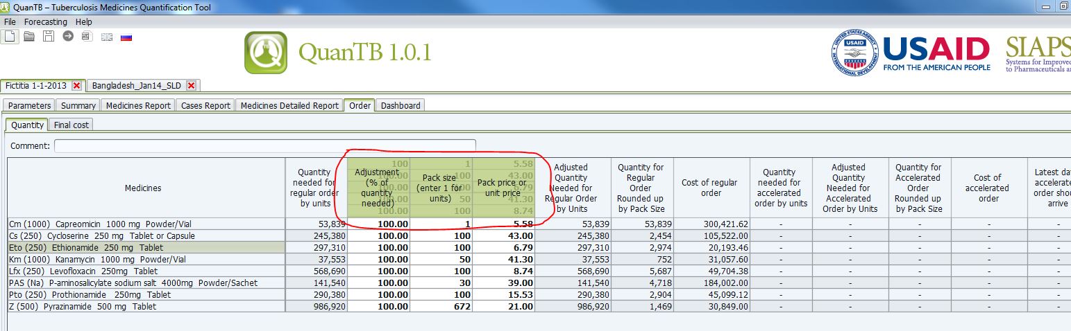This screenshot has width=1071, height=331.
Task: Click Cost of accelerated order header
Action: click(x=988, y=188)
